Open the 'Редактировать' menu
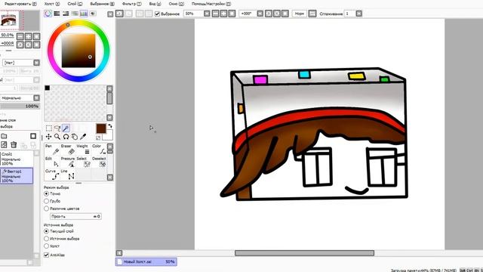Image resolution: width=483 pixels, height=272 pixels. [20, 4]
